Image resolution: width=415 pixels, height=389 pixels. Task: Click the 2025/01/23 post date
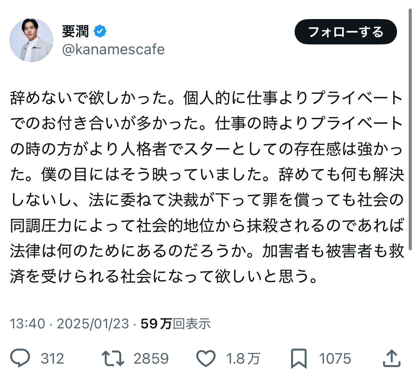point(93,323)
